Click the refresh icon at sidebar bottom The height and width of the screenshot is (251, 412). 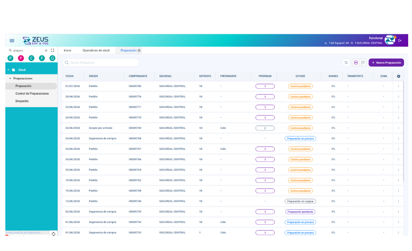tap(53, 234)
